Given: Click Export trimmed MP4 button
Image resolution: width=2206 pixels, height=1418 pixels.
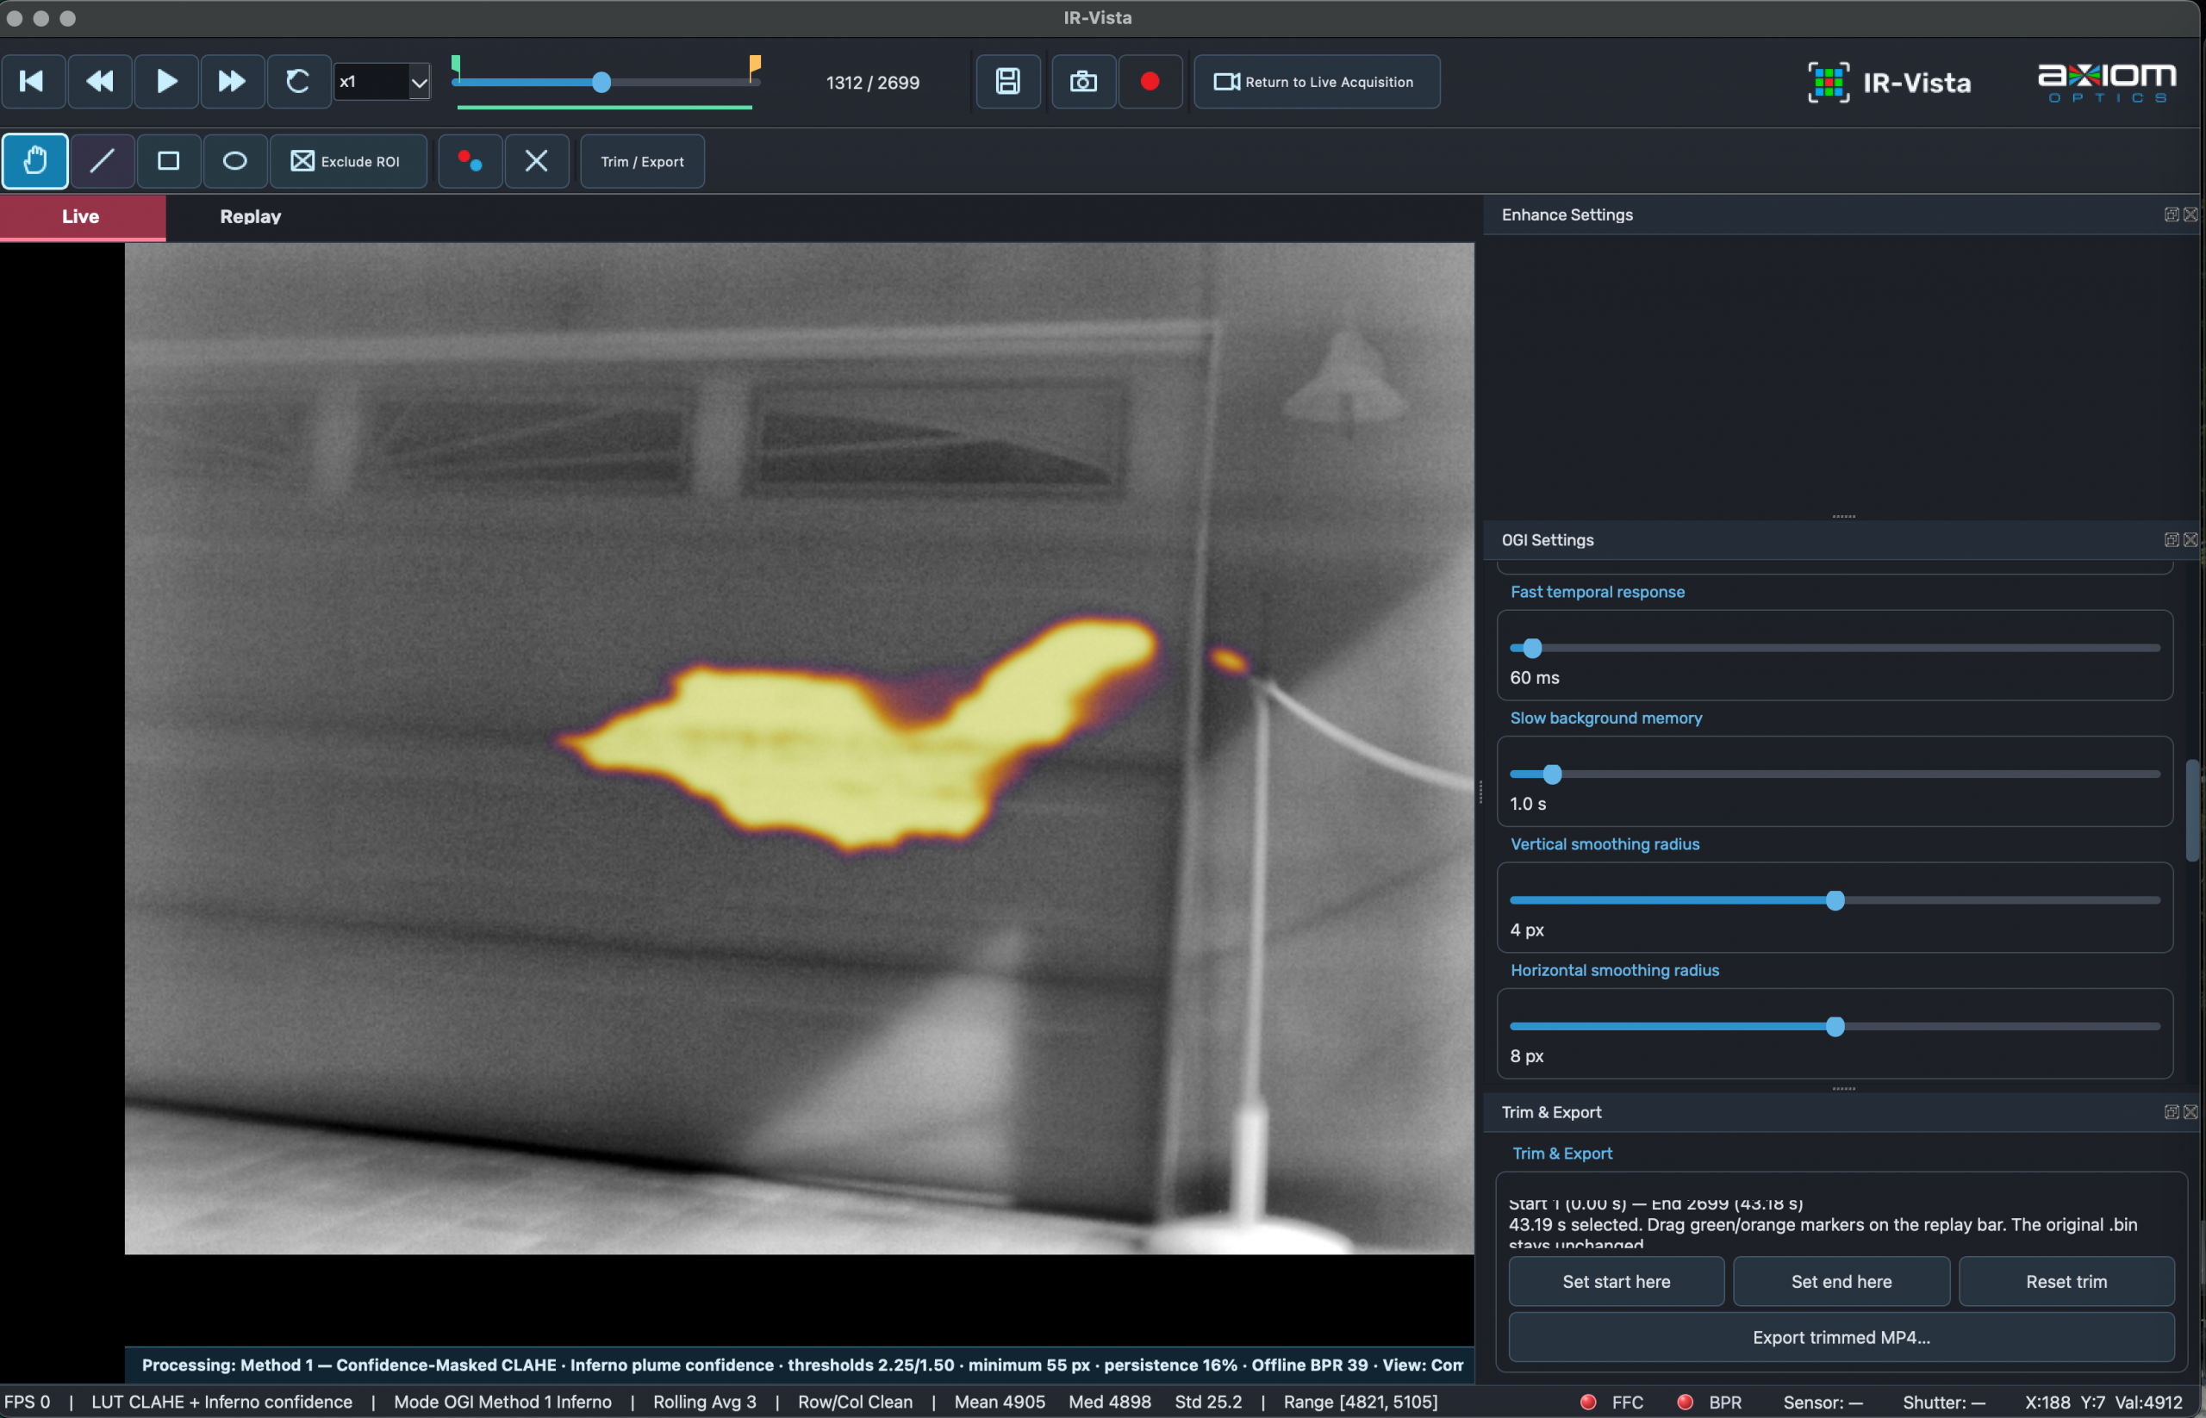Looking at the screenshot, I should (x=1841, y=1337).
